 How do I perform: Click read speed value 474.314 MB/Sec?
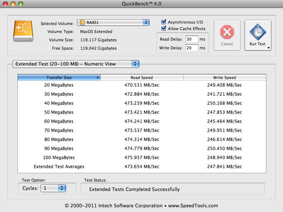pyautogui.click(x=142, y=140)
